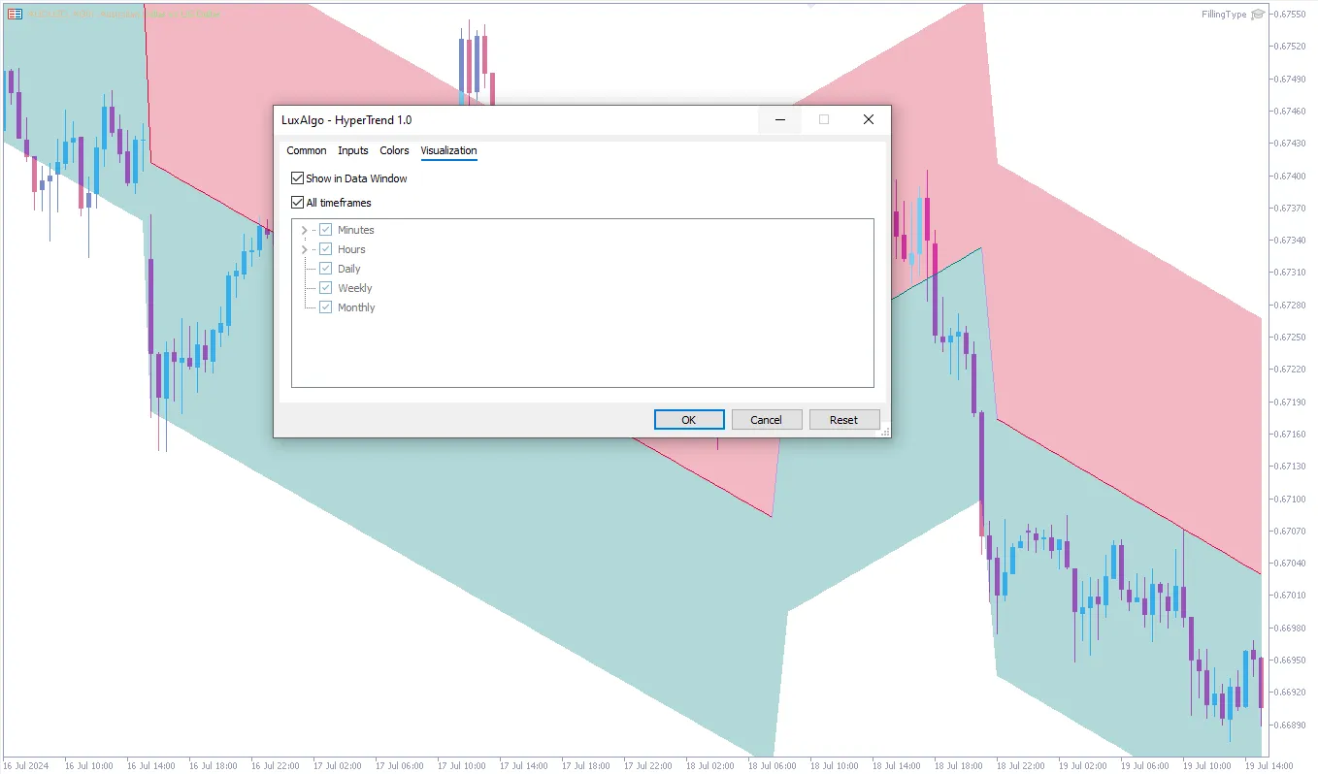Select the Hours label in tree
This screenshot has height=774, width=1318.
[x=351, y=249]
